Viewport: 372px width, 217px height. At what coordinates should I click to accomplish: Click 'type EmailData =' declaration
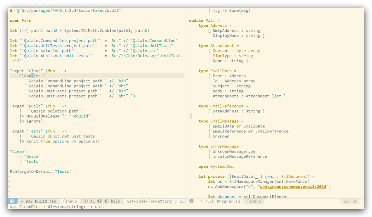218,71
